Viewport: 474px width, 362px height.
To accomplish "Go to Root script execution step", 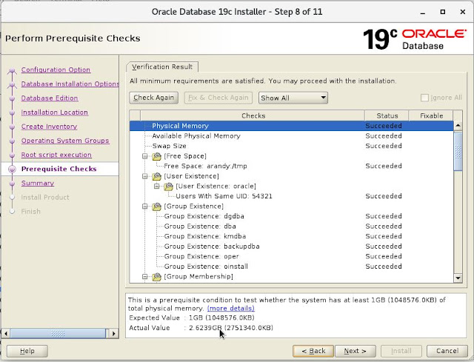I will (56, 155).
